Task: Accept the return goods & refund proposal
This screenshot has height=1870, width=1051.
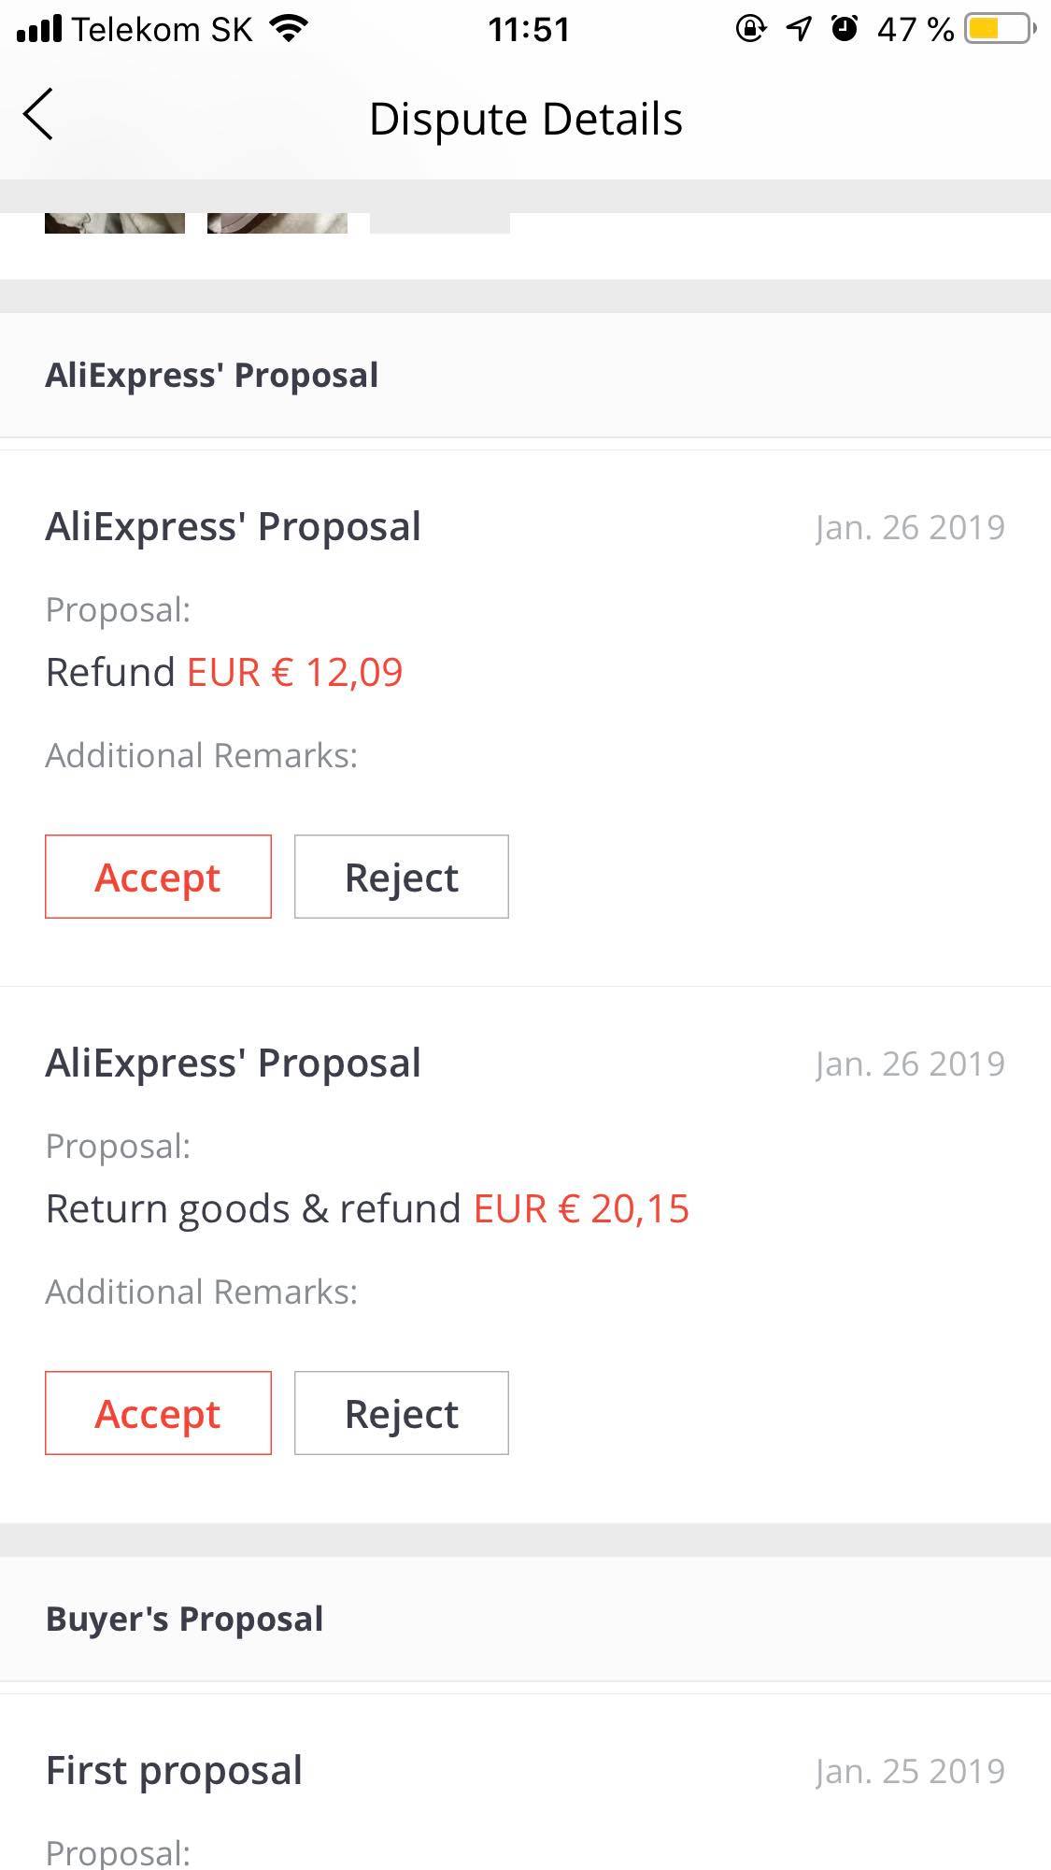Action: coord(158,1413)
